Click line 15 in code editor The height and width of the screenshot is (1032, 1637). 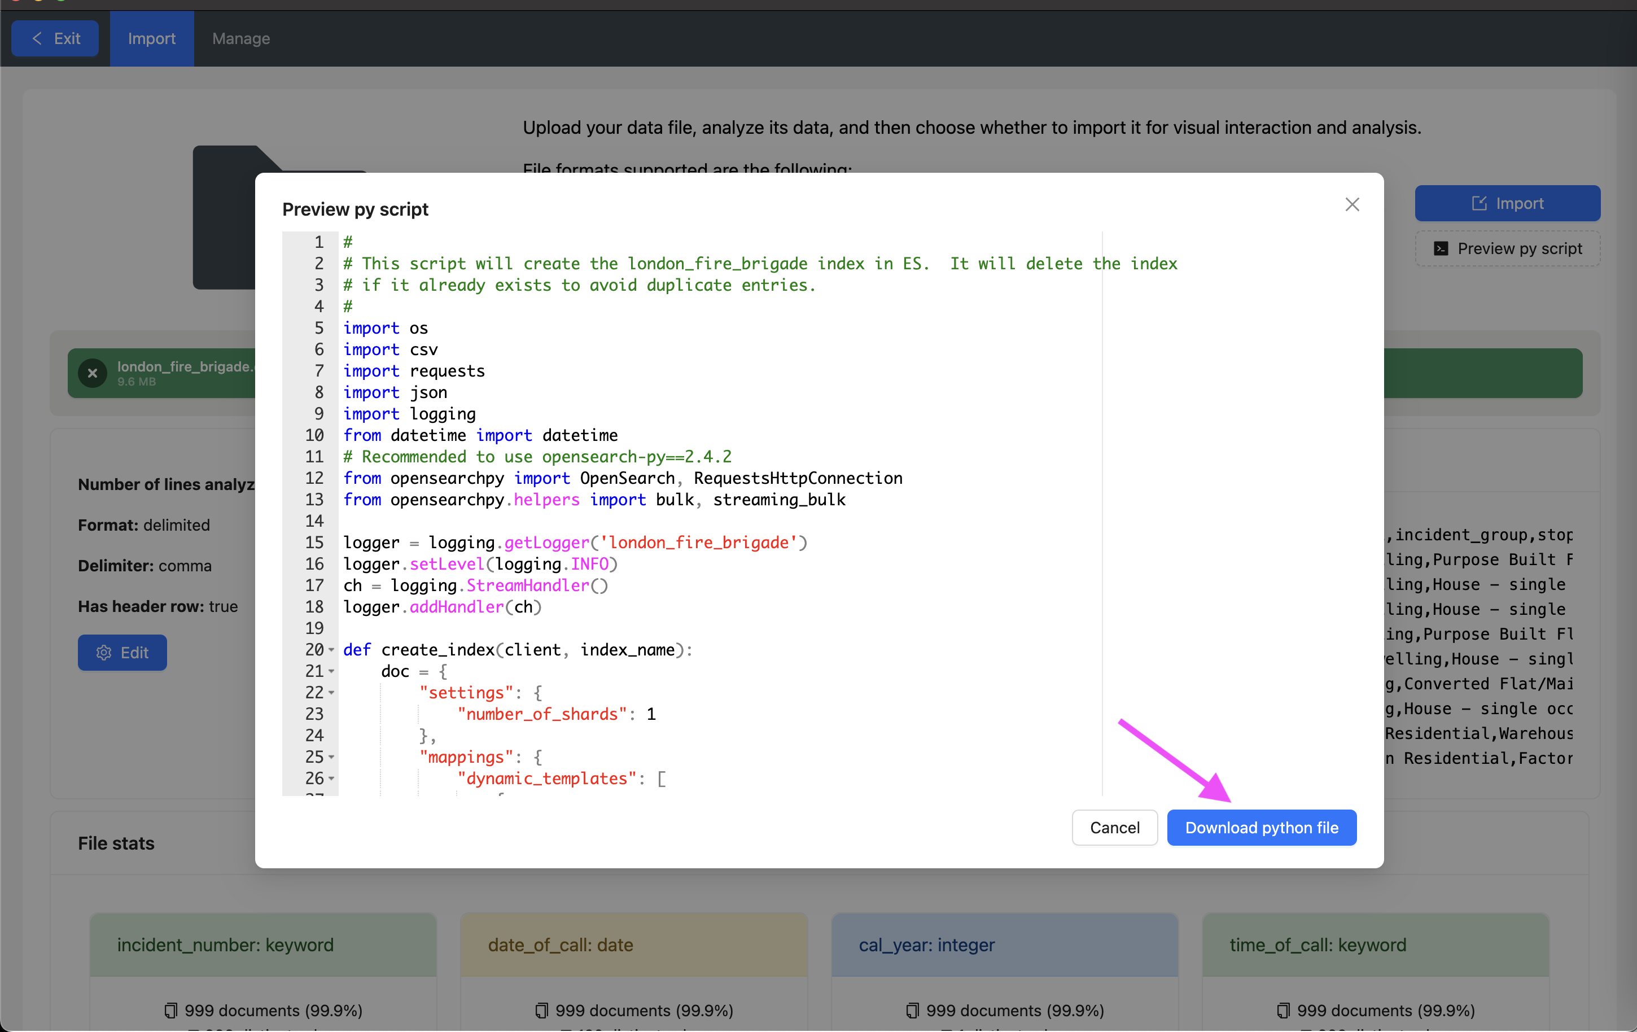pos(575,543)
